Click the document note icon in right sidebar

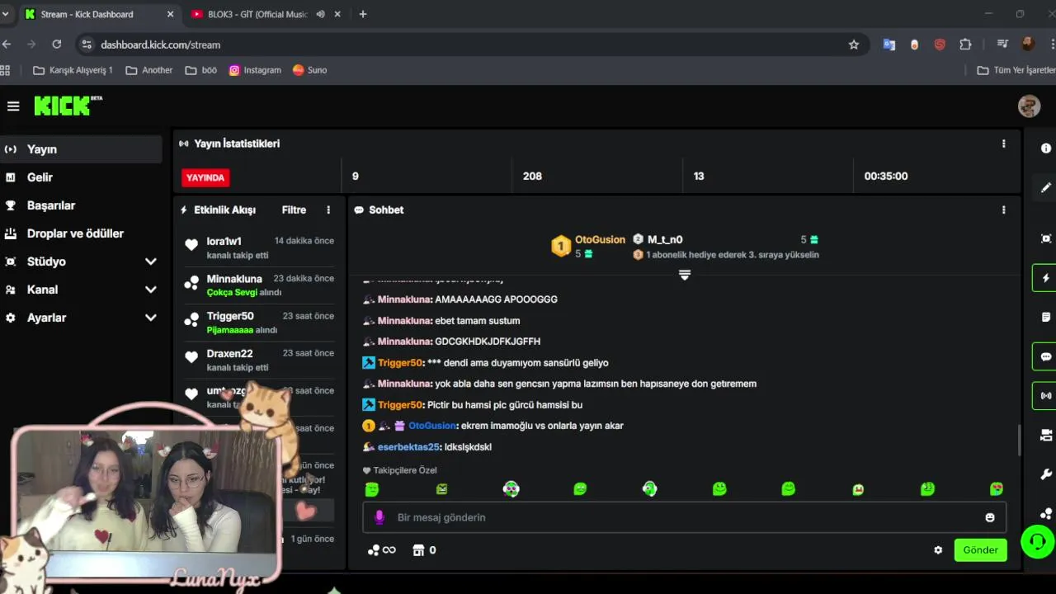click(x=1046, y=317)
